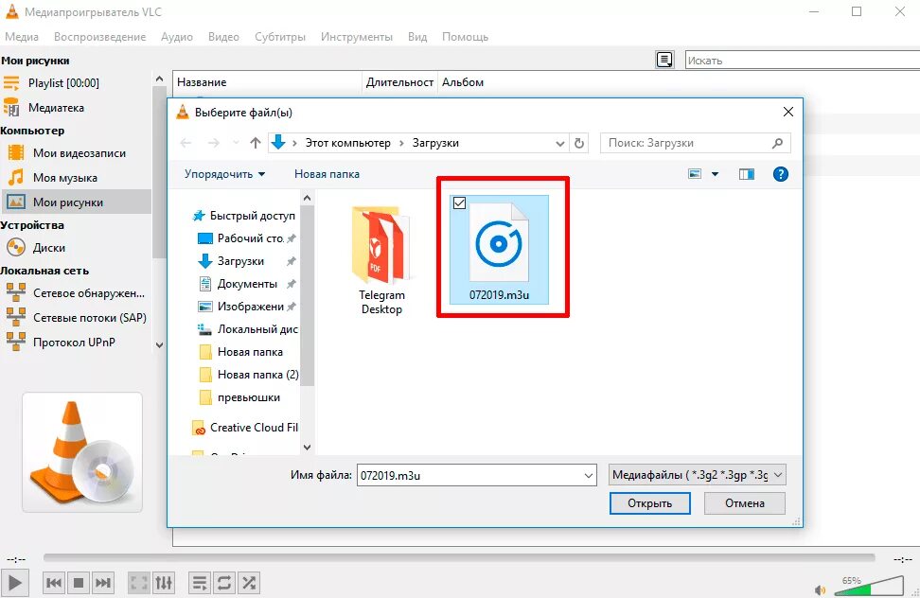The height and width of the screenshot is (598, 920).
Task: Select превьюшки folder in tree
Action: click(x=239, y=397)
